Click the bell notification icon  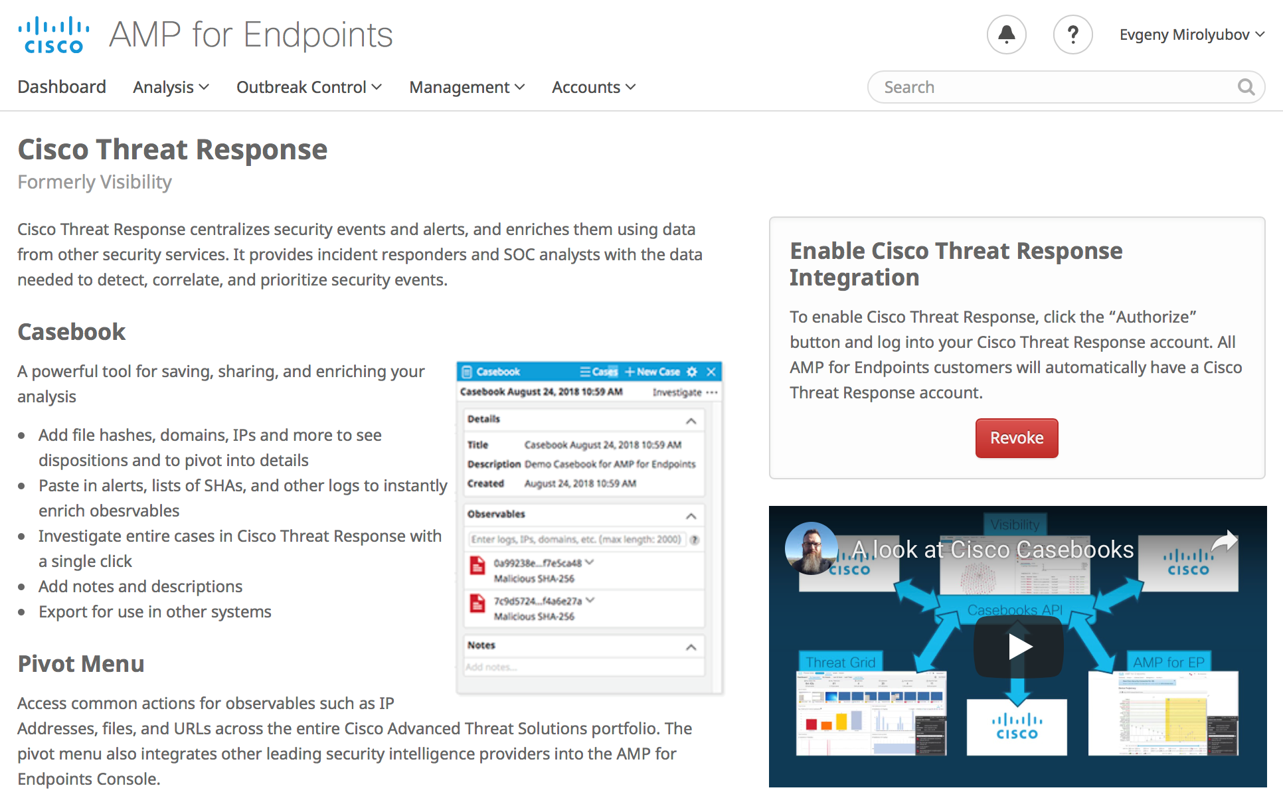click(x=1005, y=35)
